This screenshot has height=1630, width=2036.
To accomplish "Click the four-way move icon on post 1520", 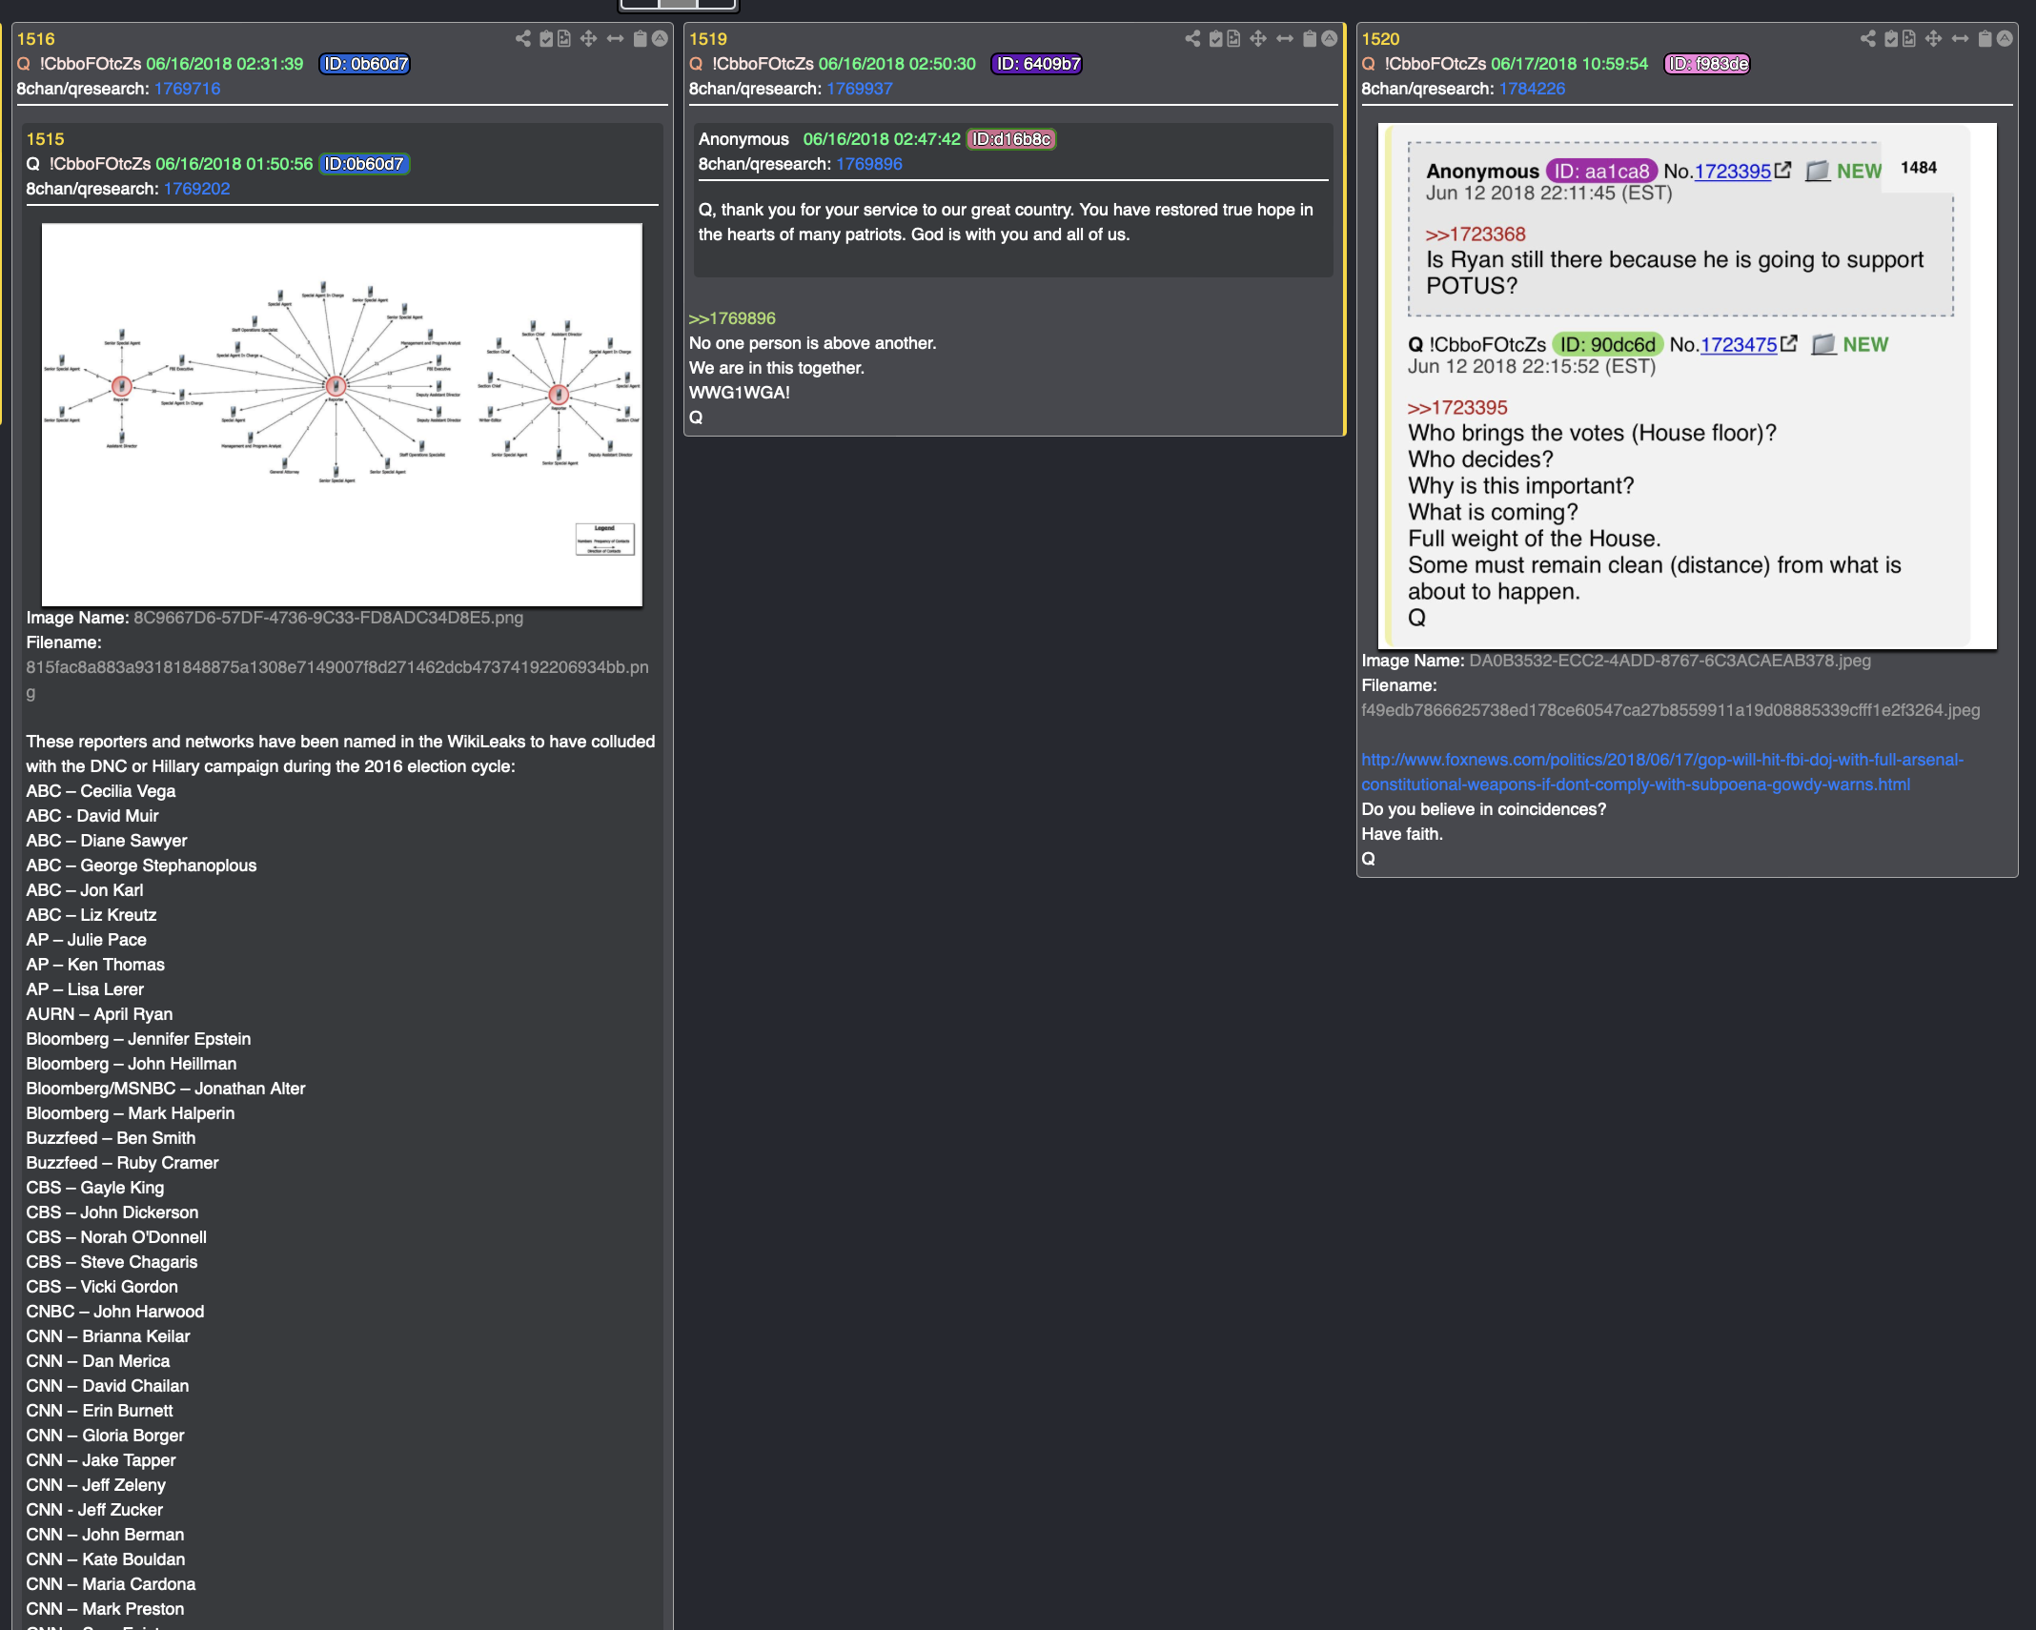I will [1933, 38].
